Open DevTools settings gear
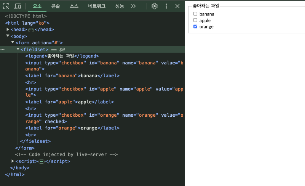Viewport: 305px width, 186px height. [155, 6]
